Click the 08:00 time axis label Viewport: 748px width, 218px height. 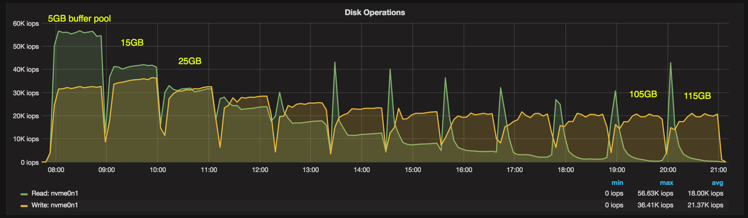click(56, 170)
